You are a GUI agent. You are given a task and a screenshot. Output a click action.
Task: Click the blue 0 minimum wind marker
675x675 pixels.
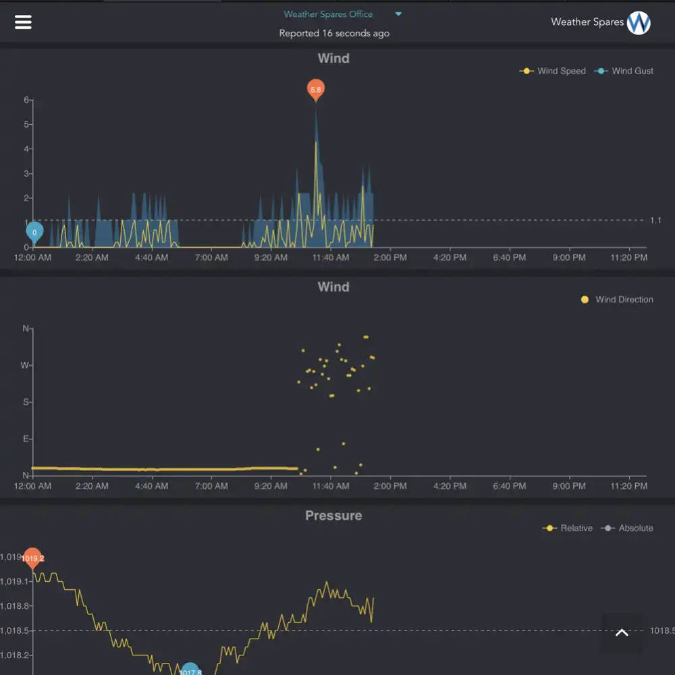34,233
